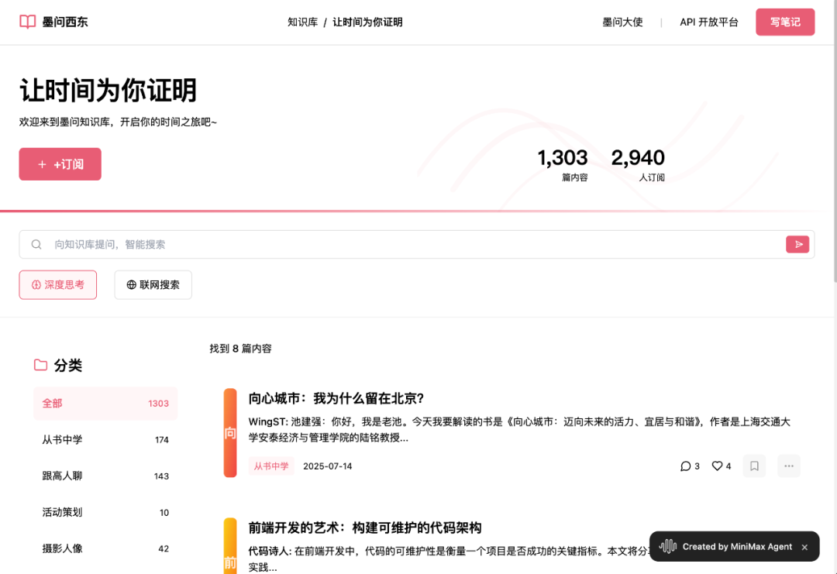Click the 墨问西东 book logo icon
The image size is (837, 574).
[27, 22]
